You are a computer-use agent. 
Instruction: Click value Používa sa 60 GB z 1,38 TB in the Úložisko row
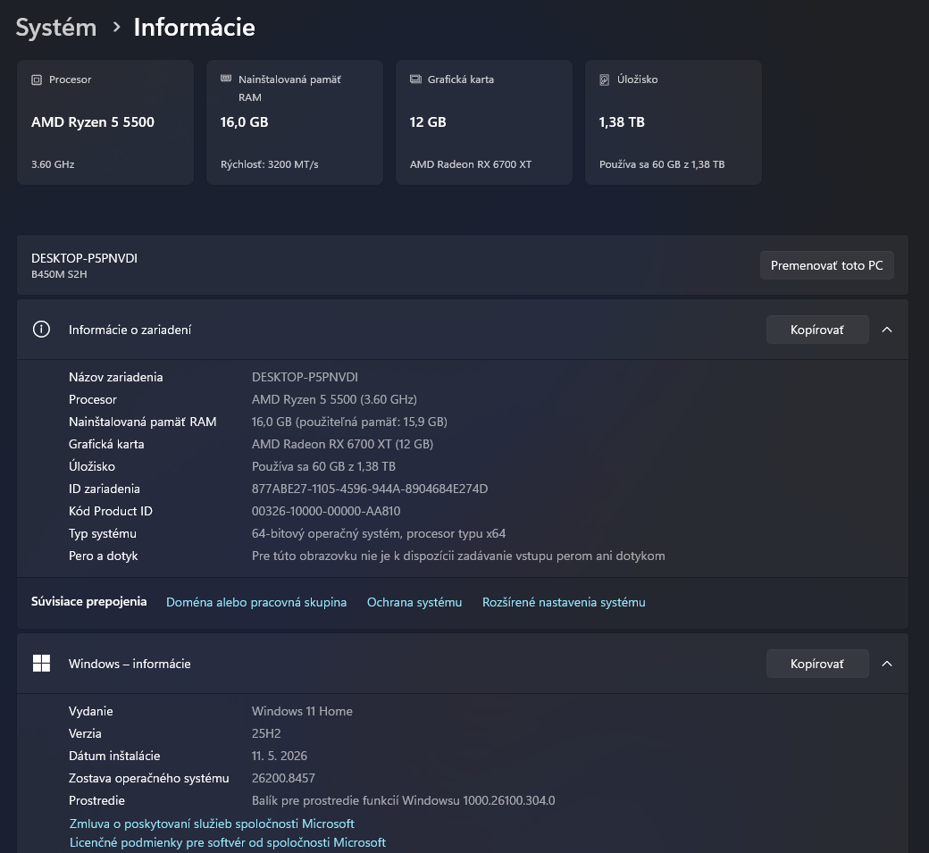323,467
